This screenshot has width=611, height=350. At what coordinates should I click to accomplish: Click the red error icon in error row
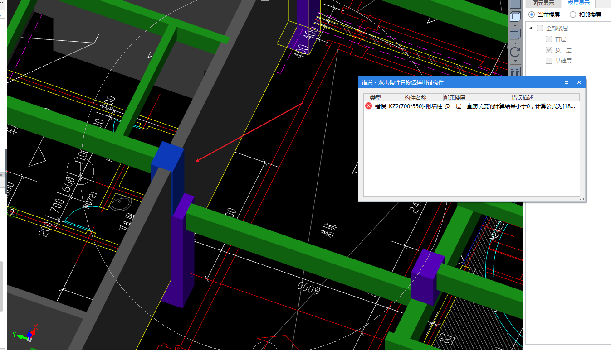tap(368, 106)
